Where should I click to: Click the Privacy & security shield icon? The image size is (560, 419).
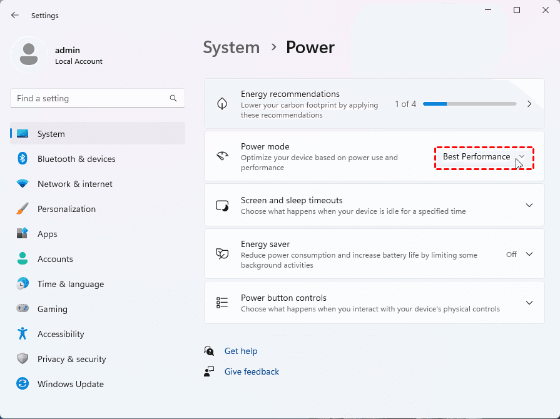click(23, 359)
